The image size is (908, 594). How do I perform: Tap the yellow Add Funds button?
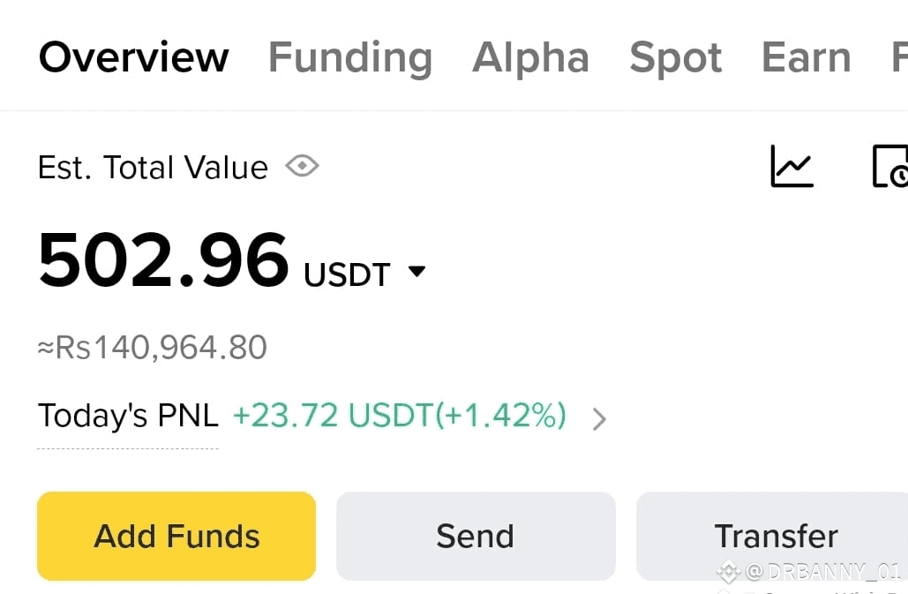176,536
